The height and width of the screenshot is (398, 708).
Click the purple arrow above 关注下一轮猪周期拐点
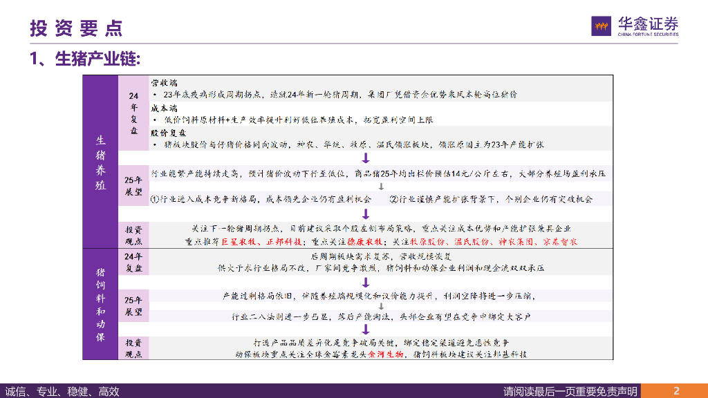(x=366, y=214)
